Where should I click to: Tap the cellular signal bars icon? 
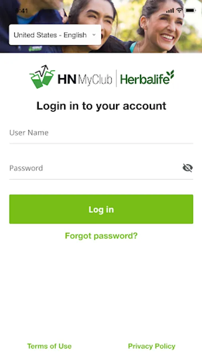170,10
